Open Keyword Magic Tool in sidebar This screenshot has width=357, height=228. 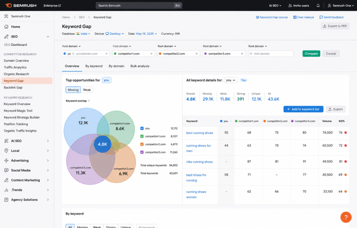pos(18,111)
